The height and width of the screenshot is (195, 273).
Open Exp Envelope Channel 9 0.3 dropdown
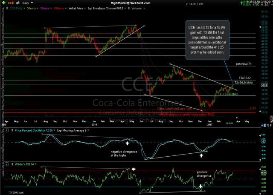click(125, 9)
